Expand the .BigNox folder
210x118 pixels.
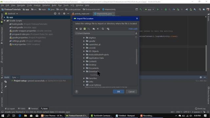(x=84, y=38)
